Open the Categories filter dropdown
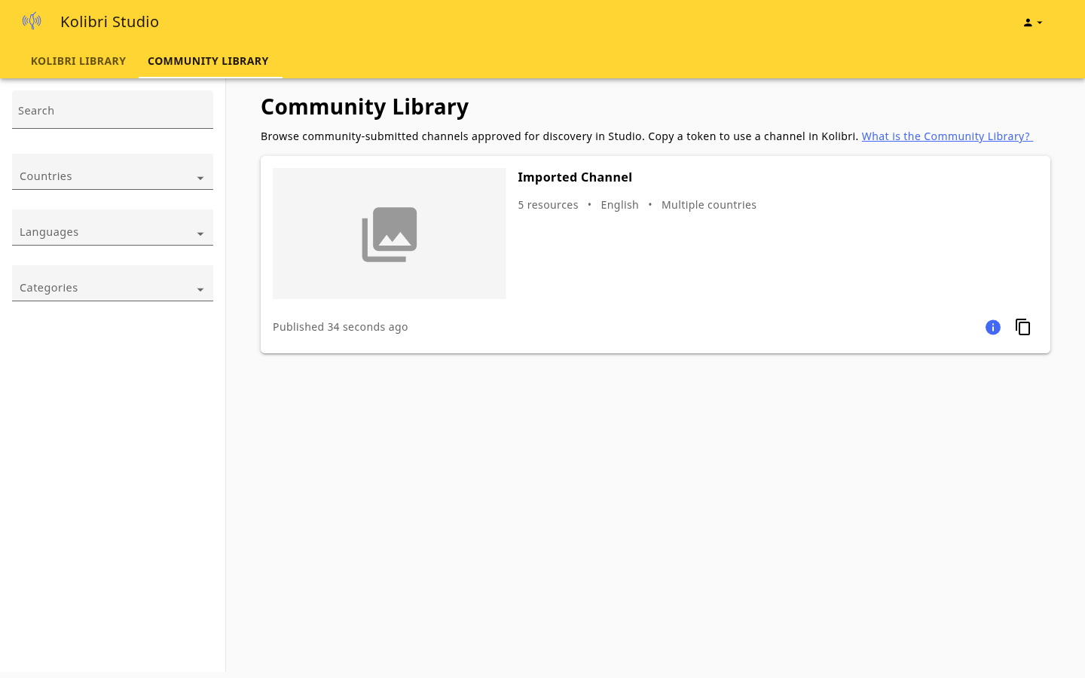 (112, 283)
